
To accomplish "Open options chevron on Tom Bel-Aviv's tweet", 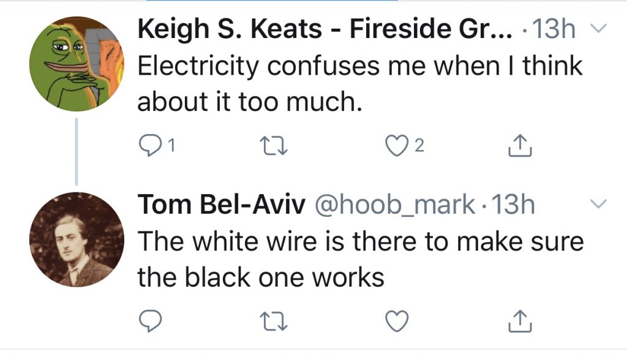I will click(x=599, y=204).
